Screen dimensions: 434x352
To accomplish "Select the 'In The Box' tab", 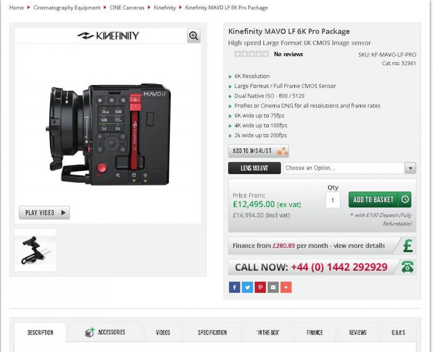I will tap(268, 332).
